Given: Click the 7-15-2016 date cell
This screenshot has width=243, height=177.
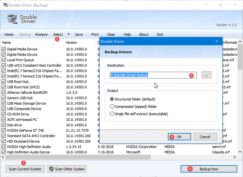Looking at the screenshot, I should (106, 152).
